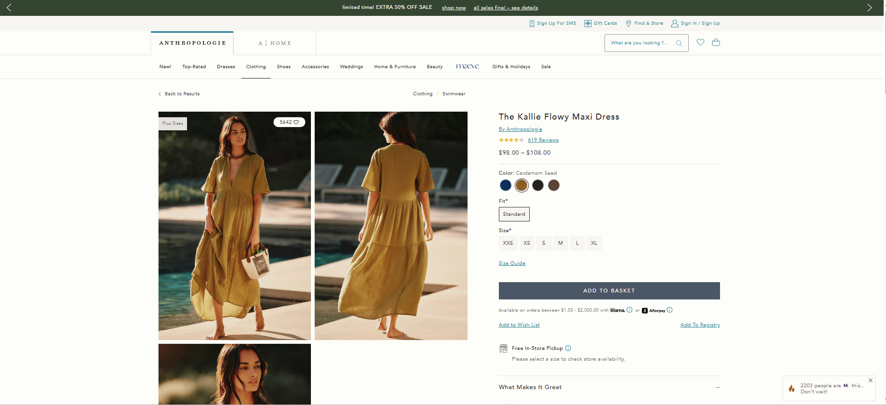Open the Maeve brand menu
The image size is (886, 405).
pos(468,66)
